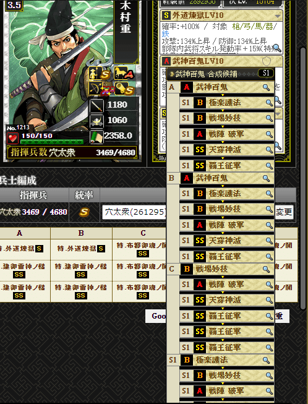Select 天穿神滅 SS under group A
This screenshot has width=308, height=404.
pyautogui.click(x=226, y=150)
